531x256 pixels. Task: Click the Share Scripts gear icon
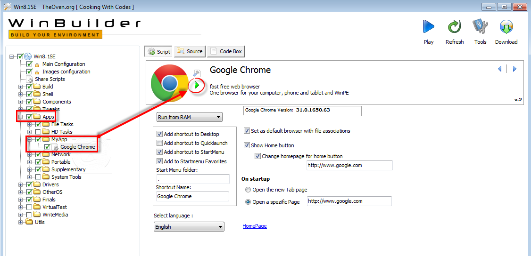coord(30,79)
